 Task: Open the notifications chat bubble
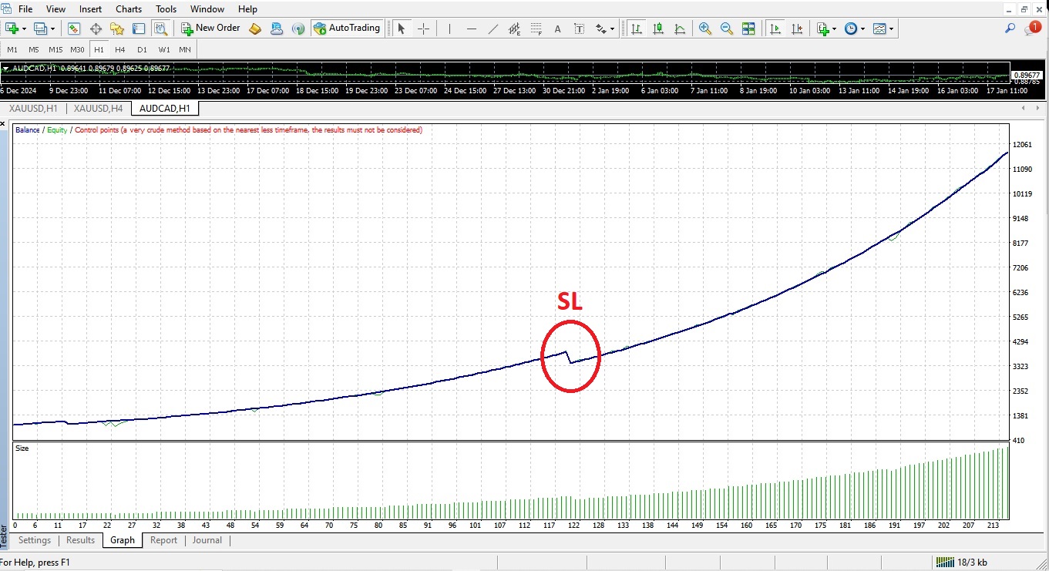point(1033,29)
